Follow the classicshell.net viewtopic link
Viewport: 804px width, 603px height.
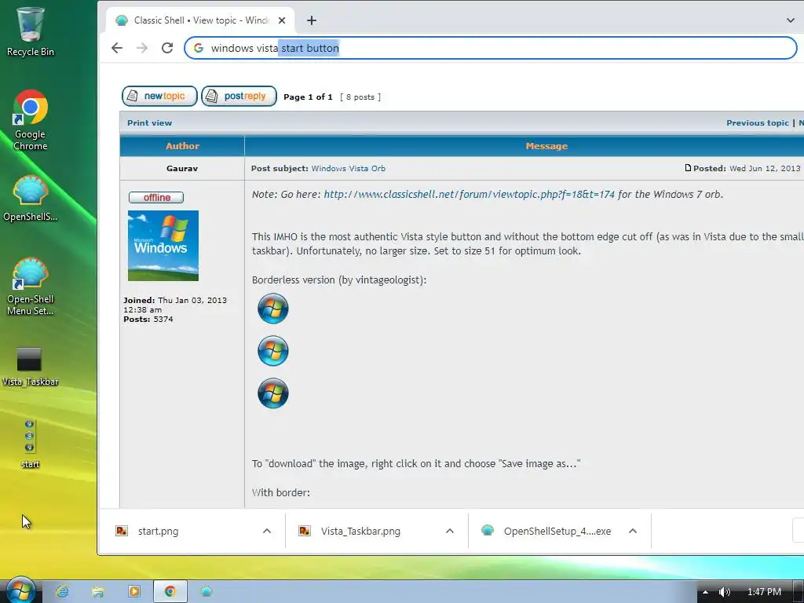click(470, 195)
